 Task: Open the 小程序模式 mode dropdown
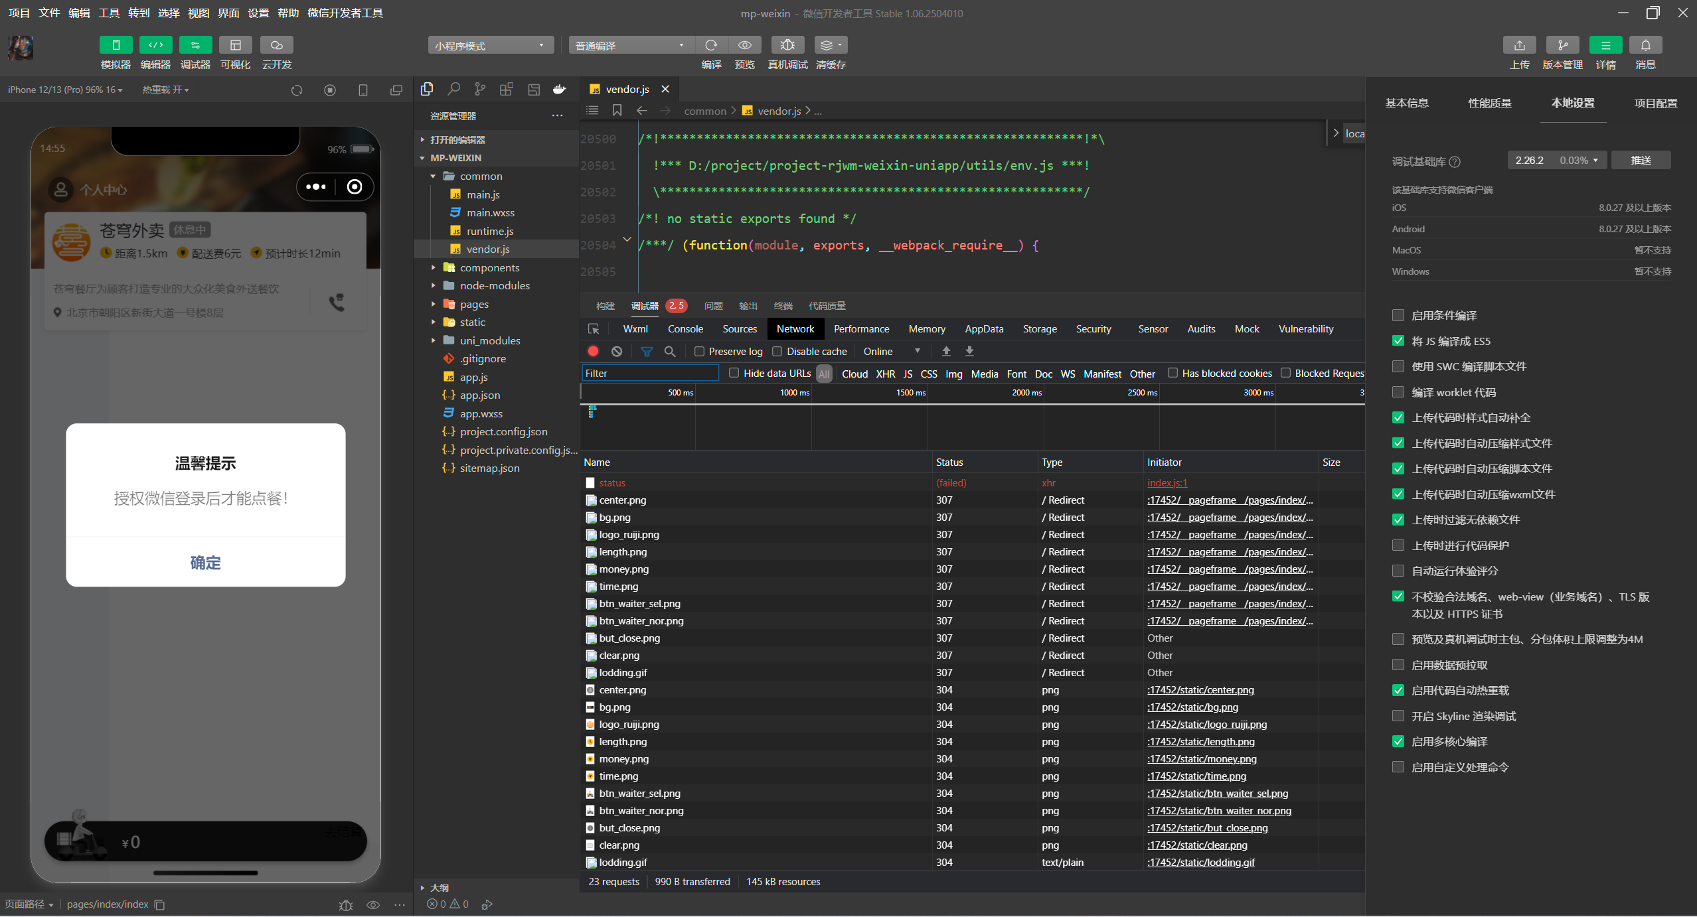491,45
